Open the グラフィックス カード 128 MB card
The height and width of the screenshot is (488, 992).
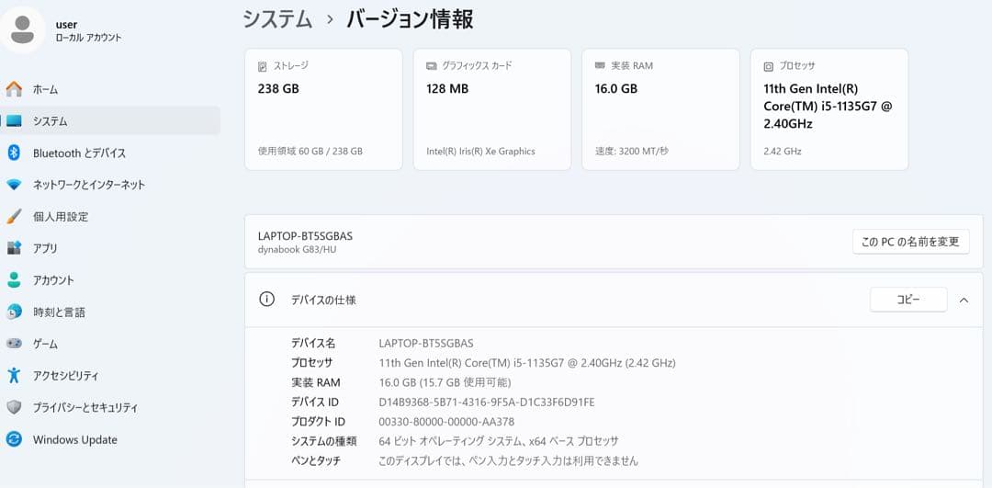[x=492, y=109]
